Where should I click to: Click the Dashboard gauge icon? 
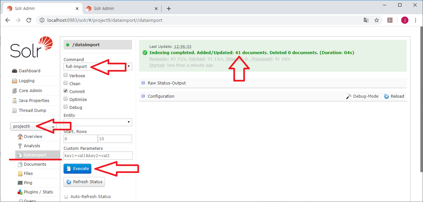[14, 71]
